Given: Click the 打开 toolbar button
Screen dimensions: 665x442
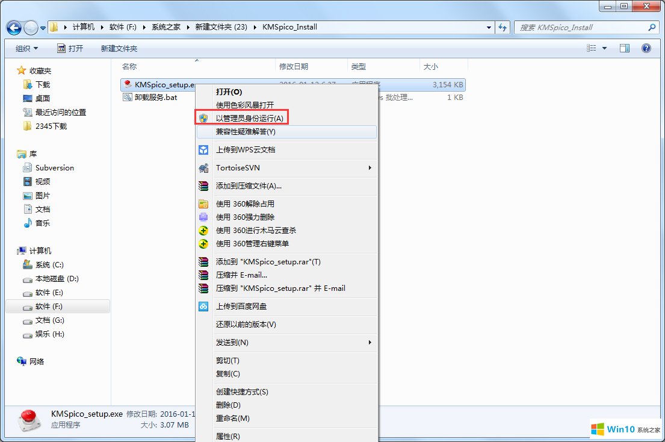Looking at the screenshot, I should [x=70, y=48].
